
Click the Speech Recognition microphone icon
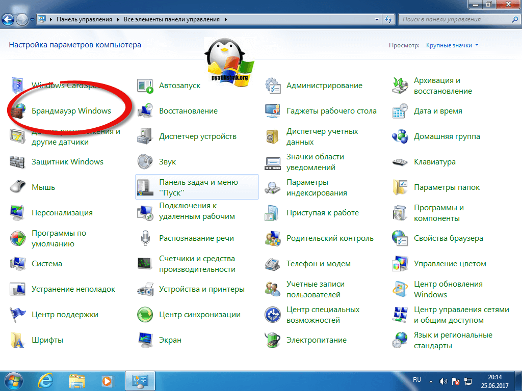(145, 238)
